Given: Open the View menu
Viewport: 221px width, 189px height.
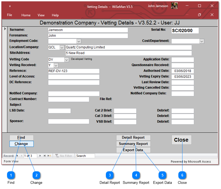Looking at the screenshot, I should point(41,15).
